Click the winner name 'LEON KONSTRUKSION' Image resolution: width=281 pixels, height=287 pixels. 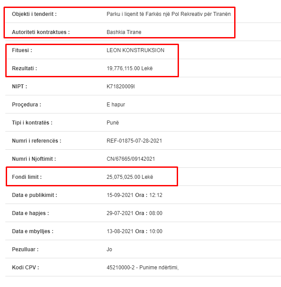pyautogui.click(x=135, y=50)
